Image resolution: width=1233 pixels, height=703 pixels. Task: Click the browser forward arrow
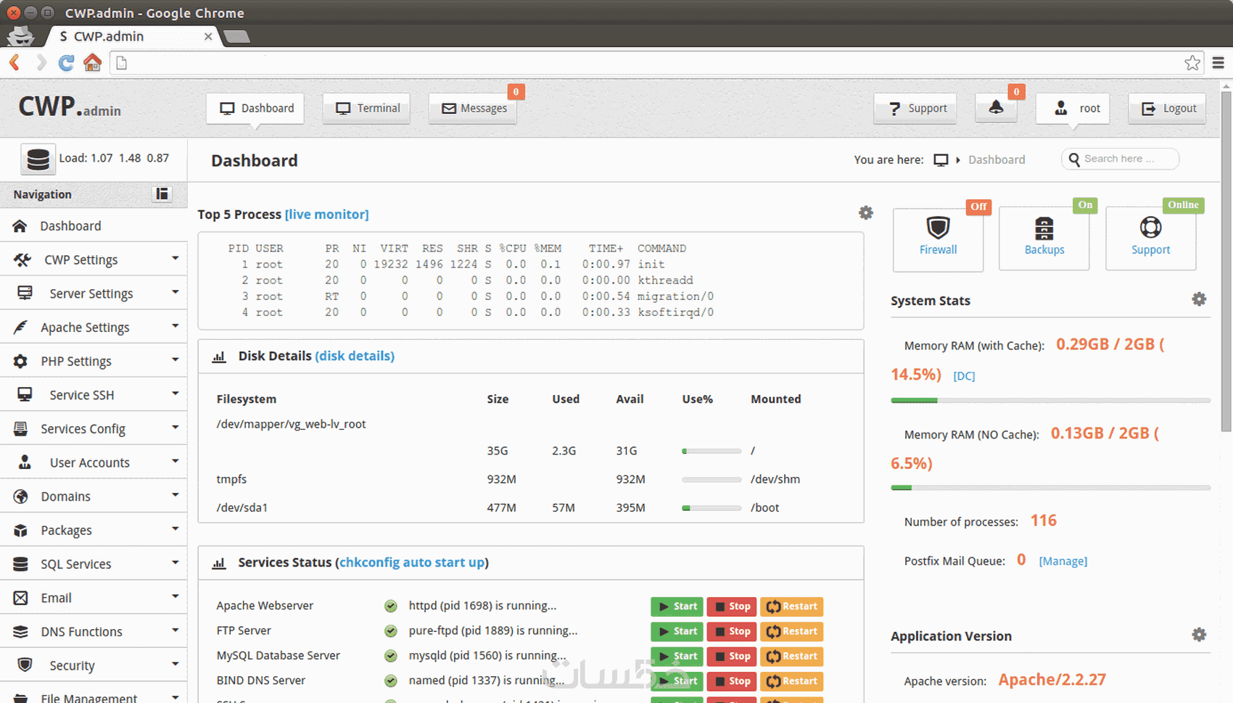41,63
